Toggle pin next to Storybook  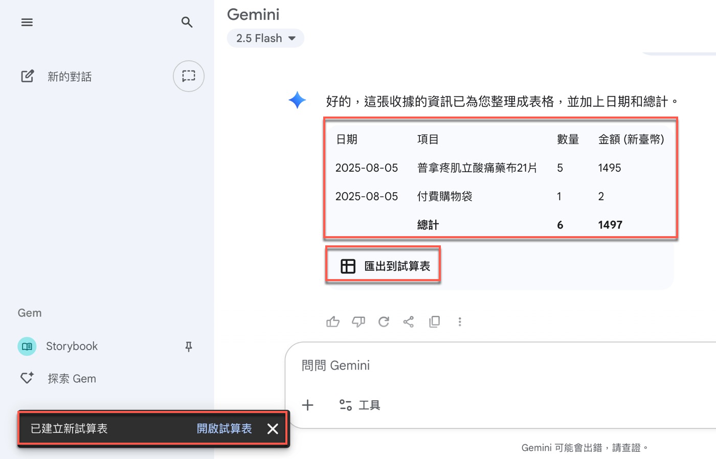[189, 347]
